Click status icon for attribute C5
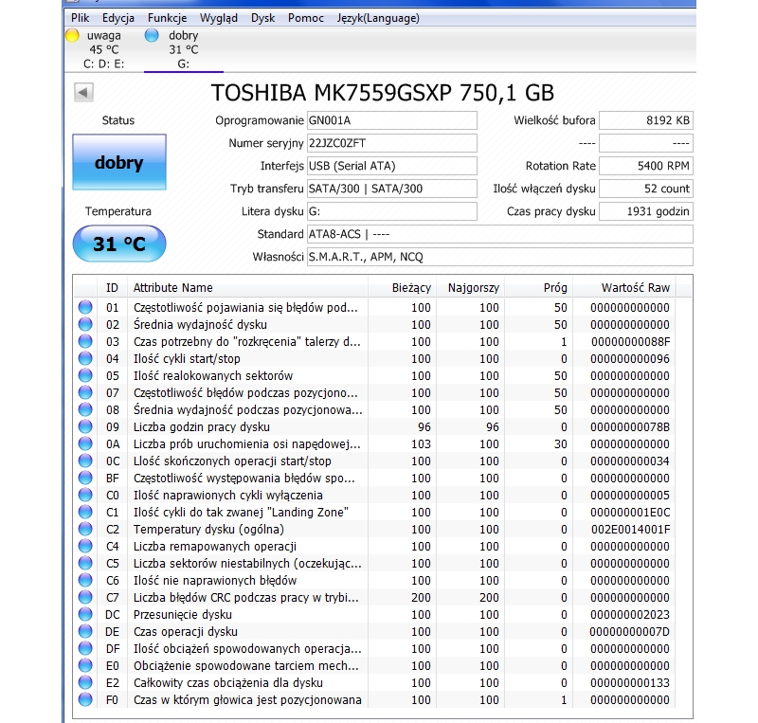This screenshot has width=758, height=723. click(85, 563)
